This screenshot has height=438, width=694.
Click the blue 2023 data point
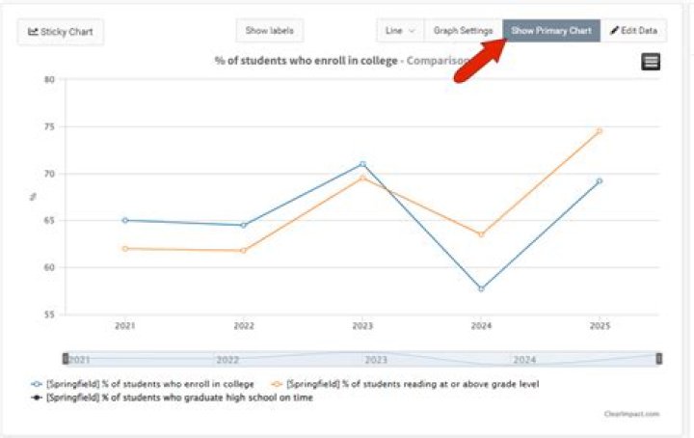pos(363,164)
